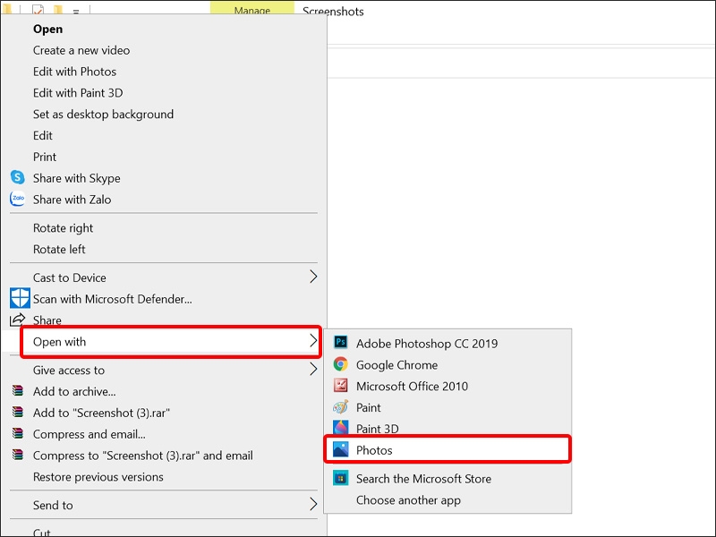Screen dimensions: 716x537
Task: Click the Adobe Photoshop icon in the submenu
Action: point(341,343)
